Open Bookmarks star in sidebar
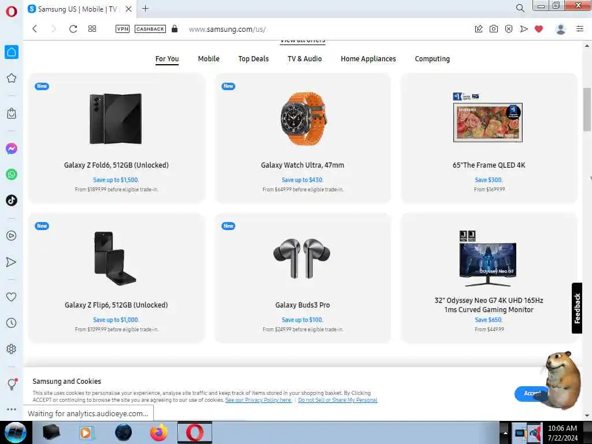Image resolution: width=592 pixels, height=444 pixels. (12, 78)
